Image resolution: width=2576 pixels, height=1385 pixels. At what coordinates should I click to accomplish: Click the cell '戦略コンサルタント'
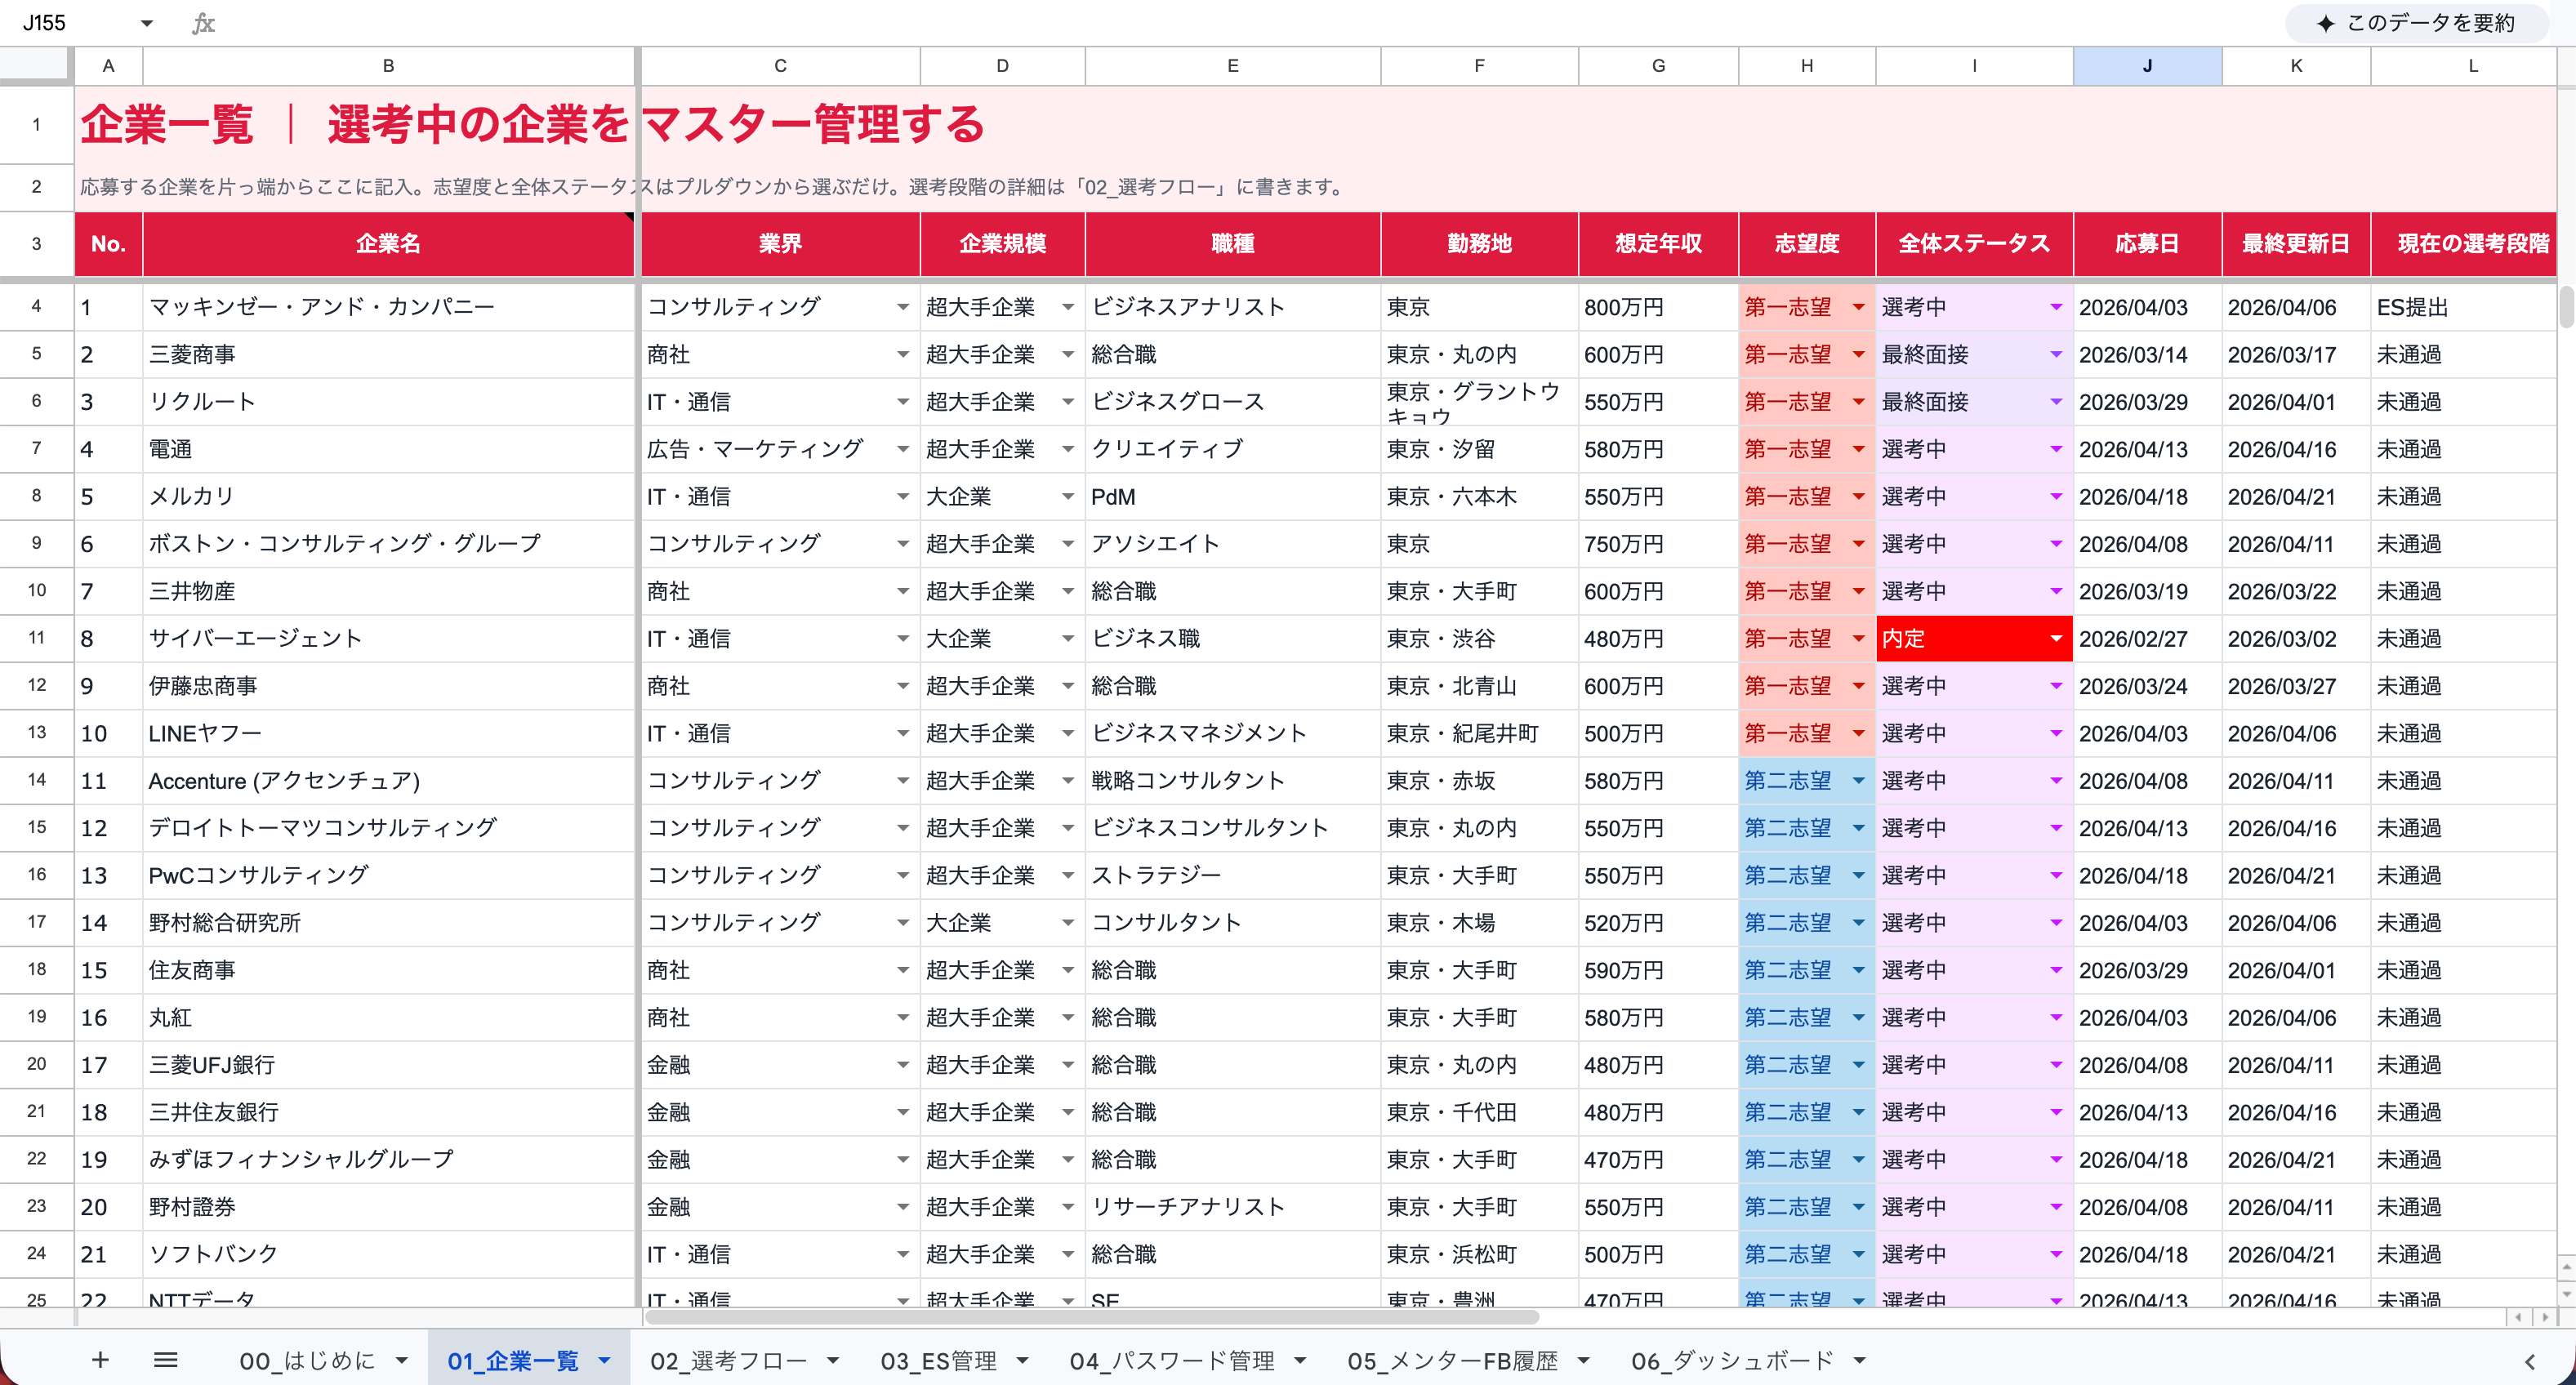coord(1232,780)
